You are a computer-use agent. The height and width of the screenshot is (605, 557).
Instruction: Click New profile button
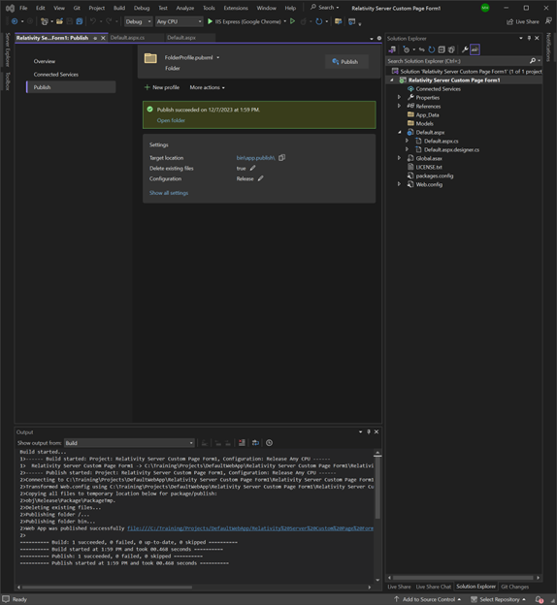[x=162, y=87]
